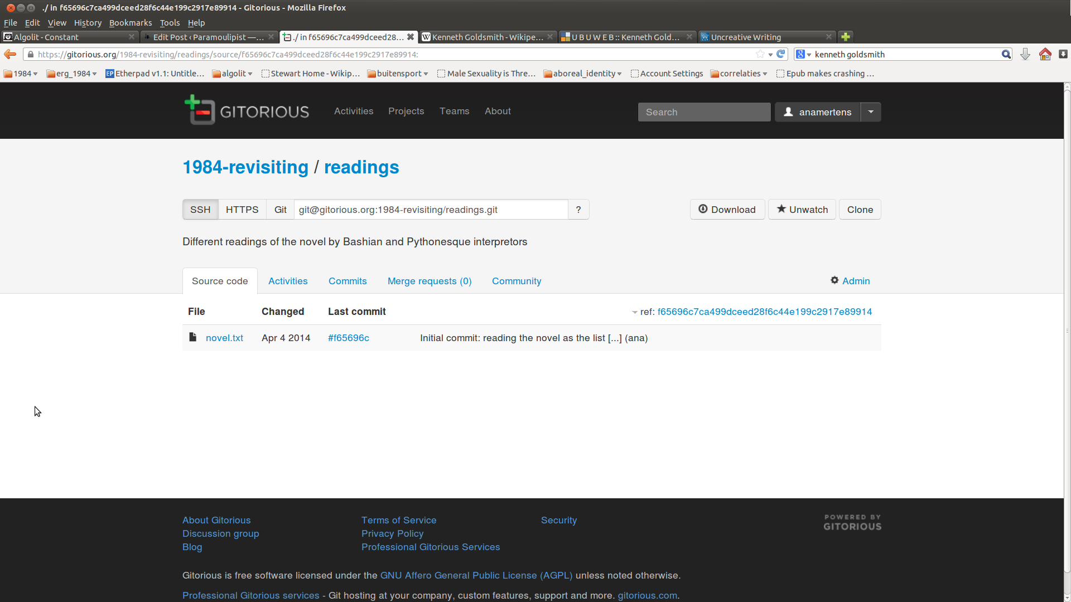Open the 1984-revisiting project link
Screen dimensions: 1071x602
(x=245, y=167)
